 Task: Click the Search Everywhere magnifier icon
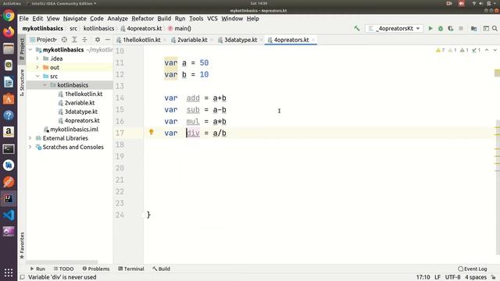[495, 28]
